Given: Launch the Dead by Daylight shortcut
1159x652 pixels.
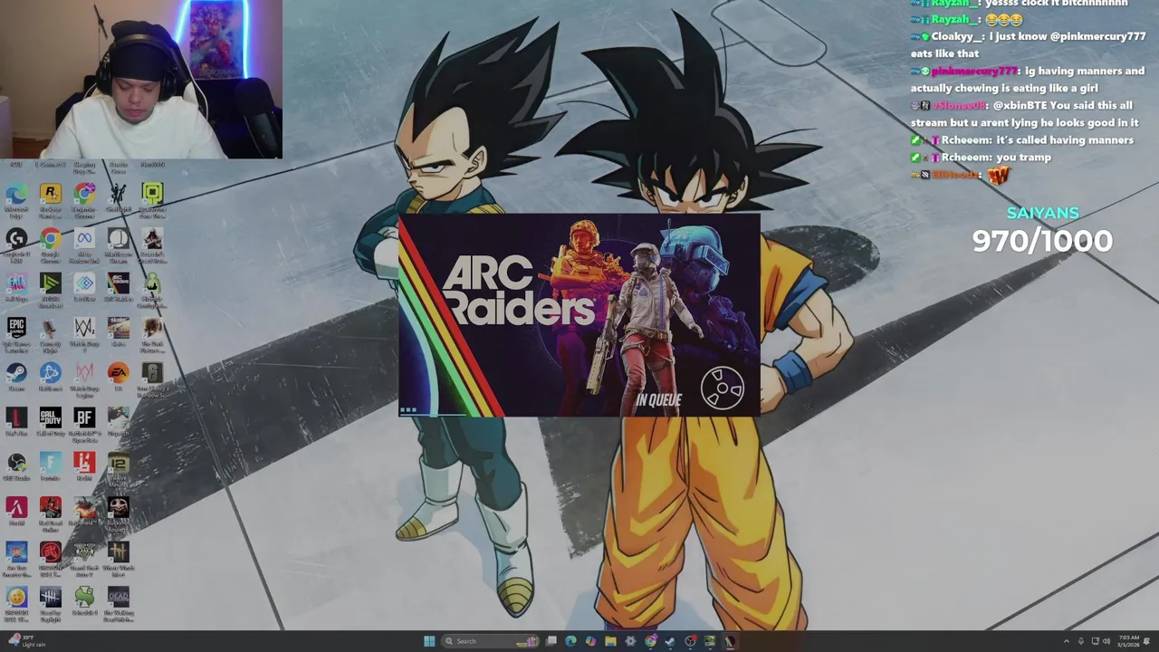Looking at the screenshot, I should [50, 603].
